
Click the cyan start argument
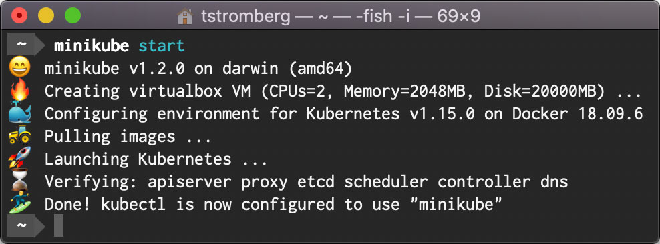click(x=162, y=46)
